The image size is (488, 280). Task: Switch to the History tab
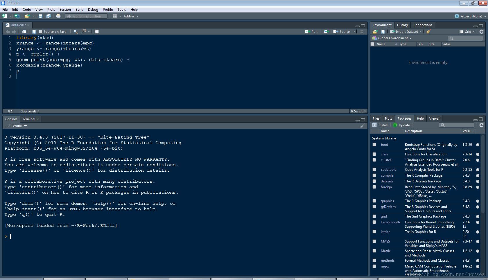402,25
